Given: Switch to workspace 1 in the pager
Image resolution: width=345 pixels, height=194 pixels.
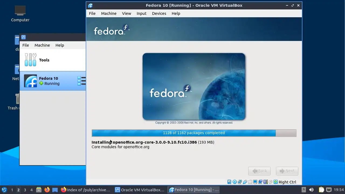Looking at the screenshot, I should [12, 190].
